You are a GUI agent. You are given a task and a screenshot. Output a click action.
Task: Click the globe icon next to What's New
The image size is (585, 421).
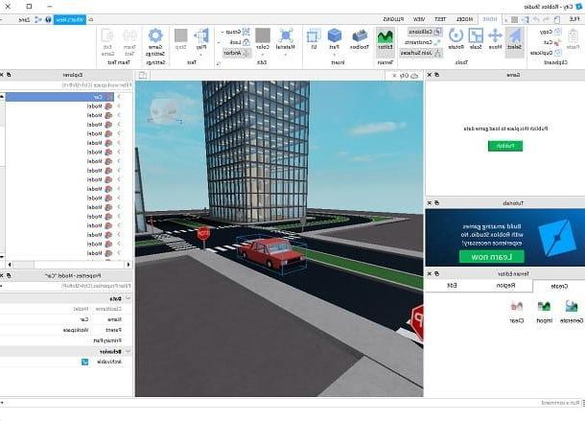pyautogui.click(x=48, y=19)
